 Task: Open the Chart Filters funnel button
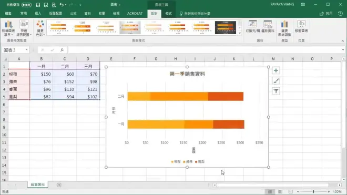click(275, 91)
